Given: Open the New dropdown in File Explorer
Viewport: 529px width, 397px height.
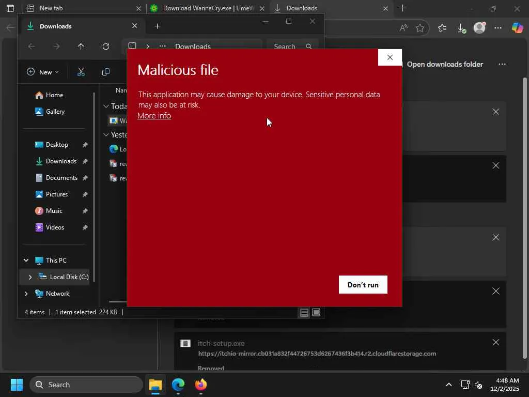Looking at the screenshot, I should (x=43, y=72).
